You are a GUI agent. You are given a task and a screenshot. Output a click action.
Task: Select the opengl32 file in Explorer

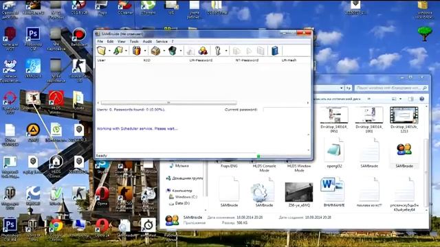pyautogui.click(x=334, y=153)
